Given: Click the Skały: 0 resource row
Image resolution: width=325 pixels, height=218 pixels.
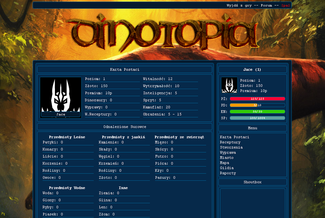Looking at the screenshot, I should pyautogui.click(x=124, y=149).
